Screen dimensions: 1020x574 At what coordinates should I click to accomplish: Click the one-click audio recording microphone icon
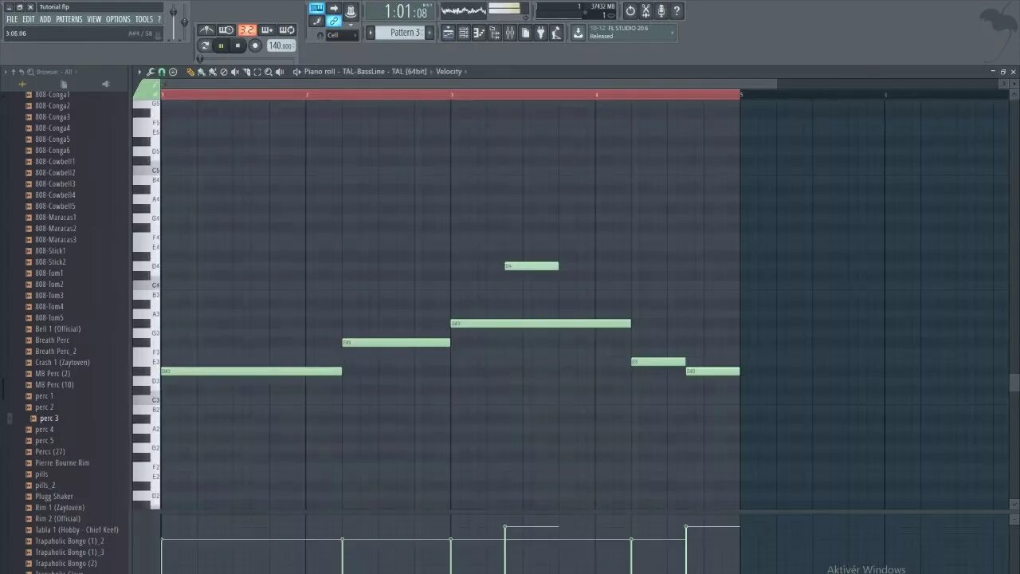[661, 11]
